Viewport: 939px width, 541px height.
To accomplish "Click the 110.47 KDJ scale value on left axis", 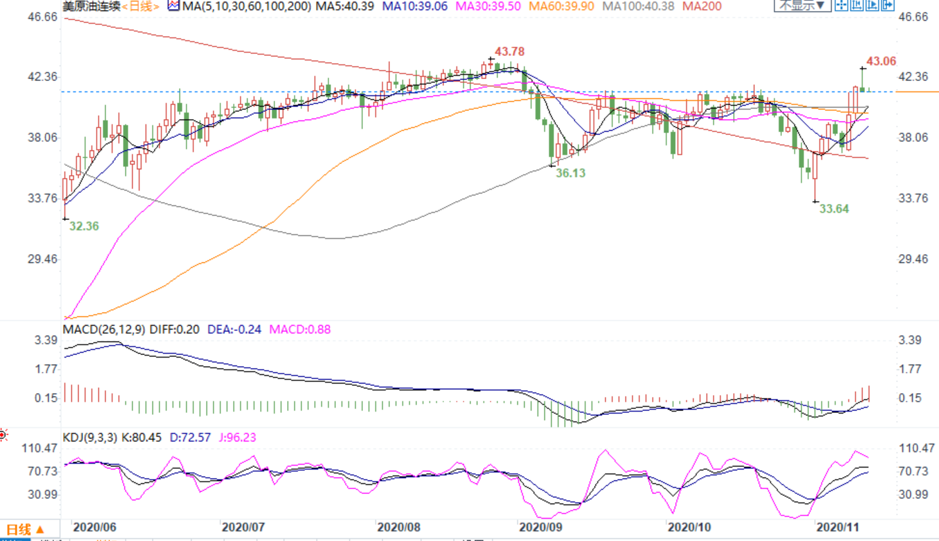I will point(39,448).
